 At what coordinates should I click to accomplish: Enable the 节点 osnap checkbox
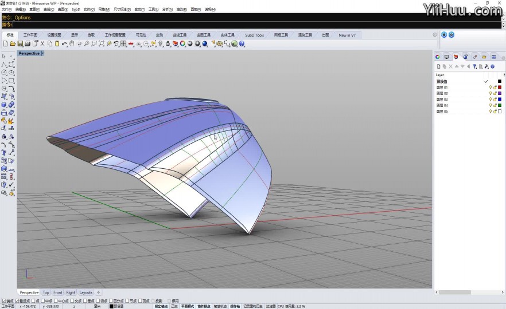[x=127, y=301]
